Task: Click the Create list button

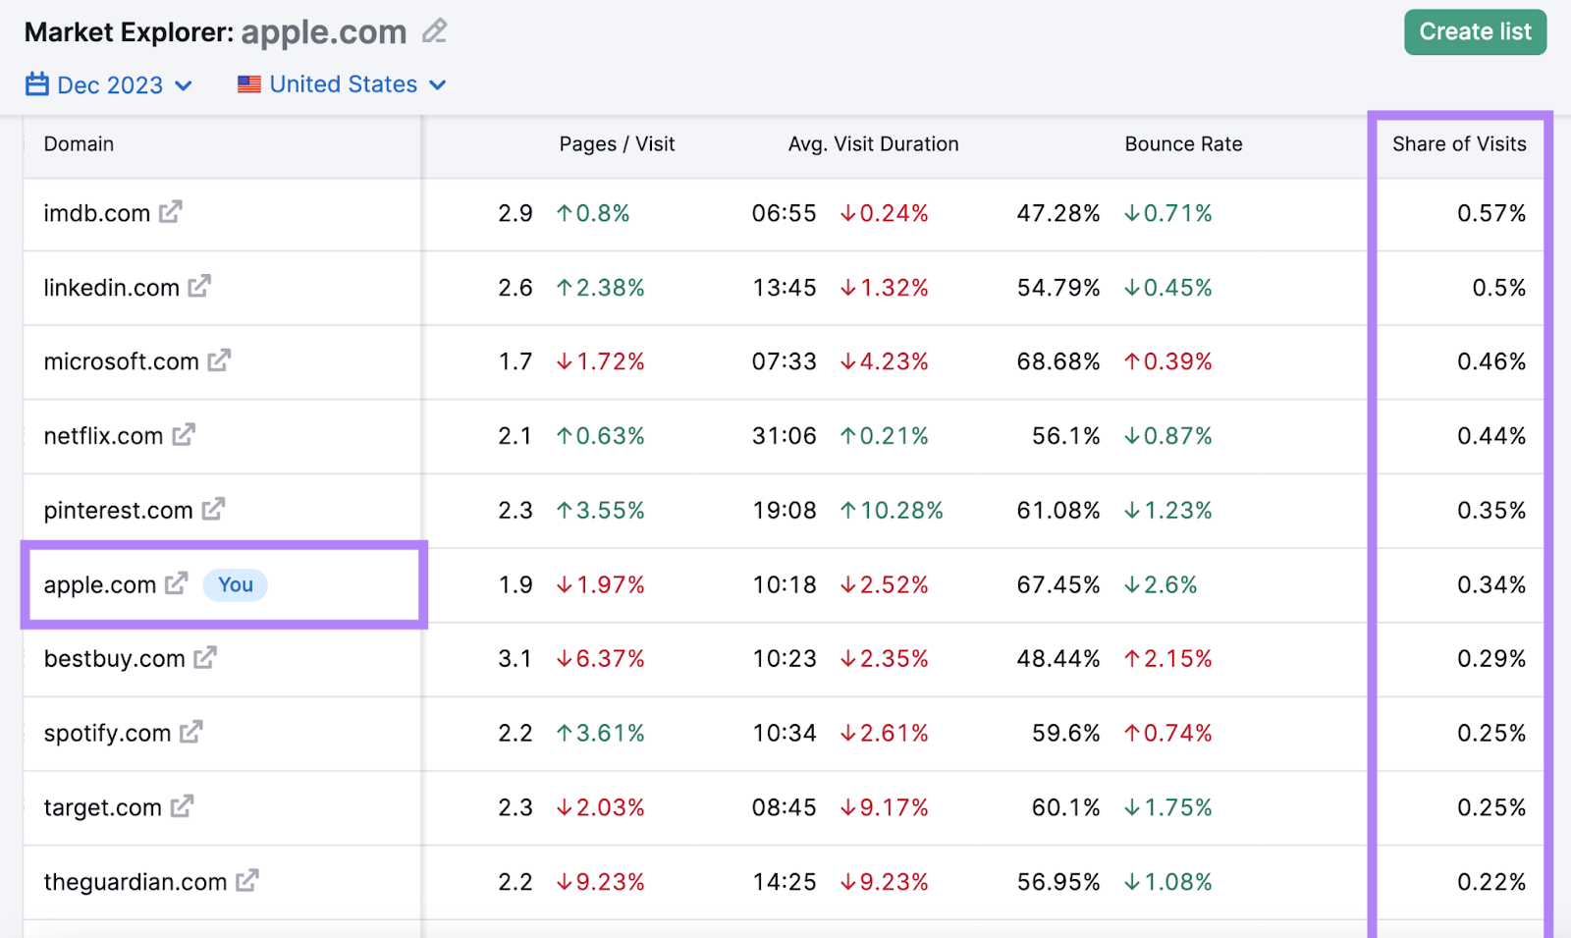Action: [x=1475, y=32]
